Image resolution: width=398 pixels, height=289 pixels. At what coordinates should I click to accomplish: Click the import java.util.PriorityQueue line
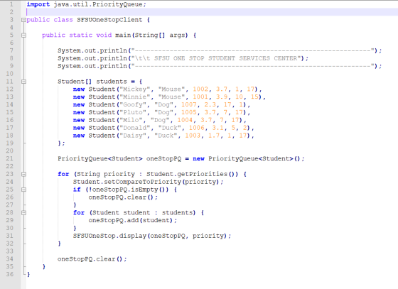86,4
